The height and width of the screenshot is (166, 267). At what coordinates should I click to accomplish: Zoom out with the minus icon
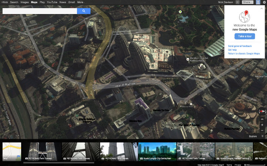[x=262, y=131]
